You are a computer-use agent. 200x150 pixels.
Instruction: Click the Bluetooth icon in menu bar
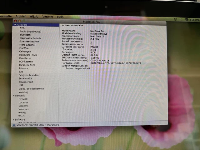pyautogui.click(x=181, y=19)
